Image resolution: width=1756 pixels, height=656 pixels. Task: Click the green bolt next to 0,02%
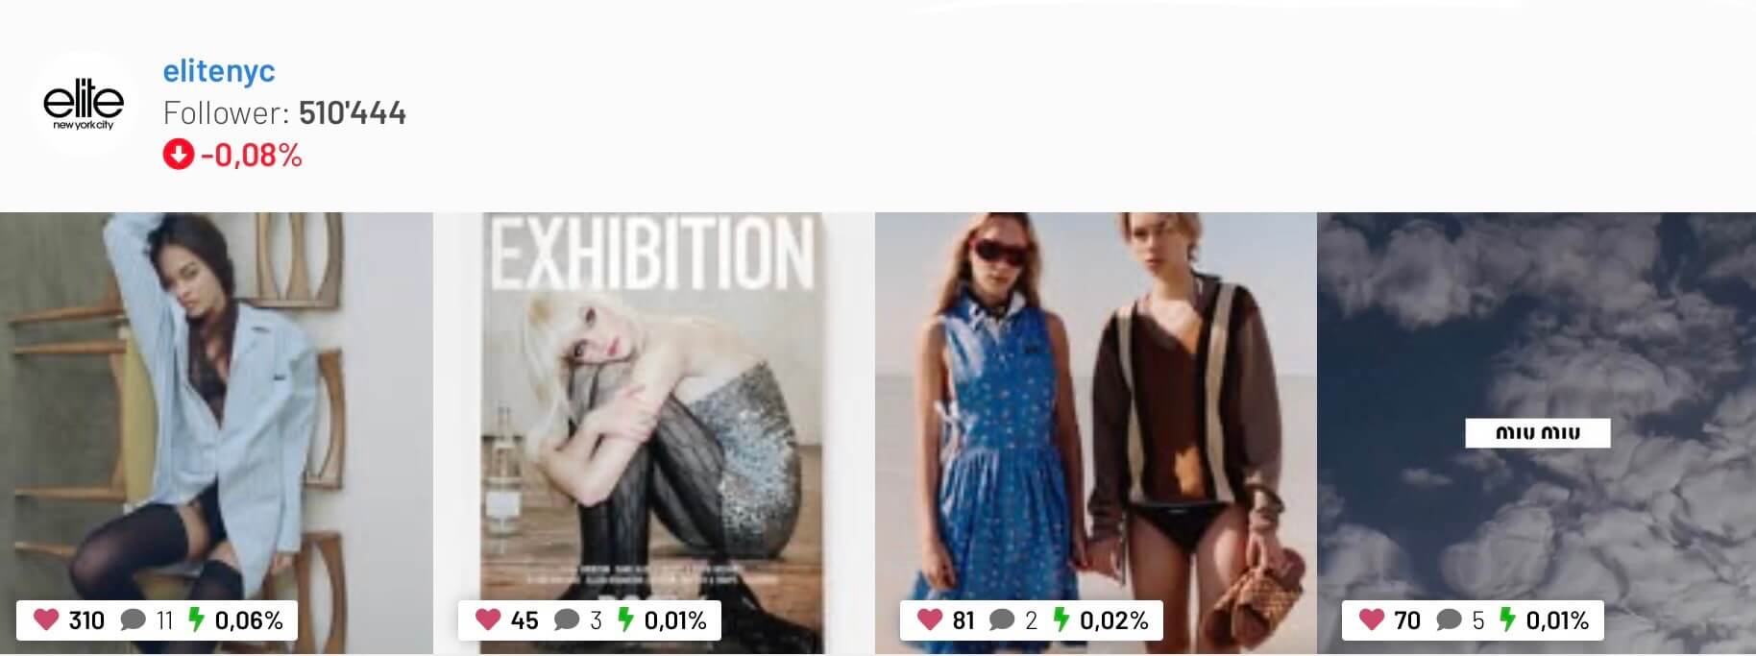1061,620
